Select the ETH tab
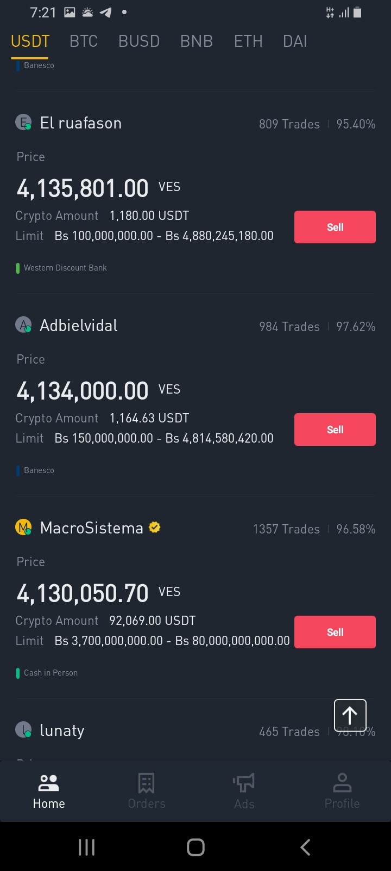Screen dimensions: 391x871 [x=248, y=41]
